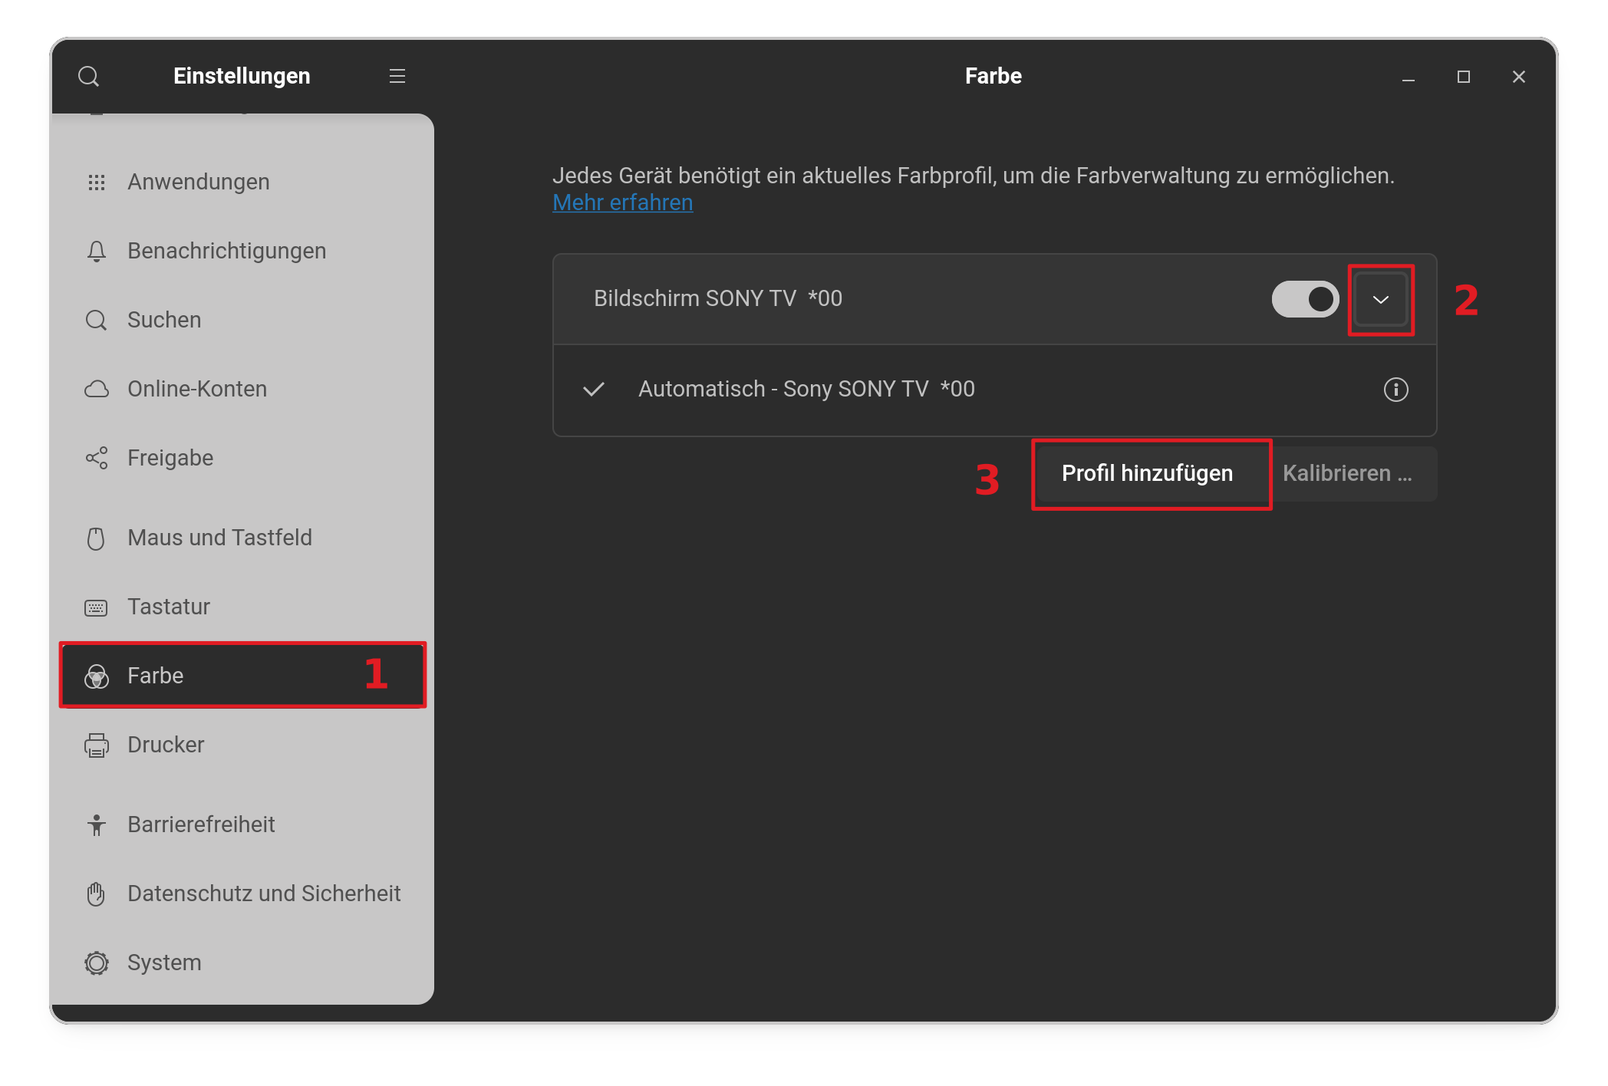This screenshot has width=1608, height=1086.
Task: Select the Automatisch - Sony SONY TV profile
Action: click(x=806, y=390)
